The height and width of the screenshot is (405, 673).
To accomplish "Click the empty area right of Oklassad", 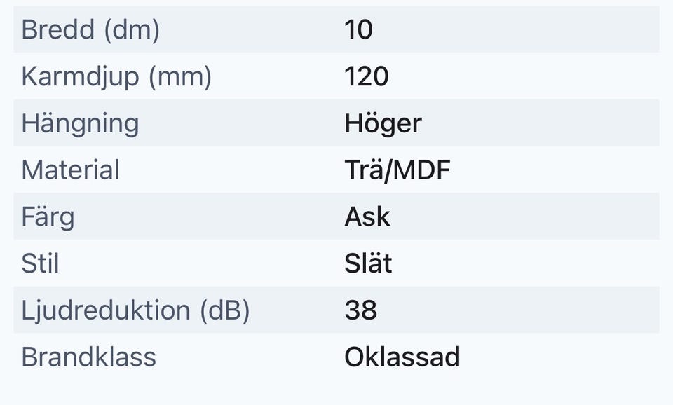I will [561, 357].
